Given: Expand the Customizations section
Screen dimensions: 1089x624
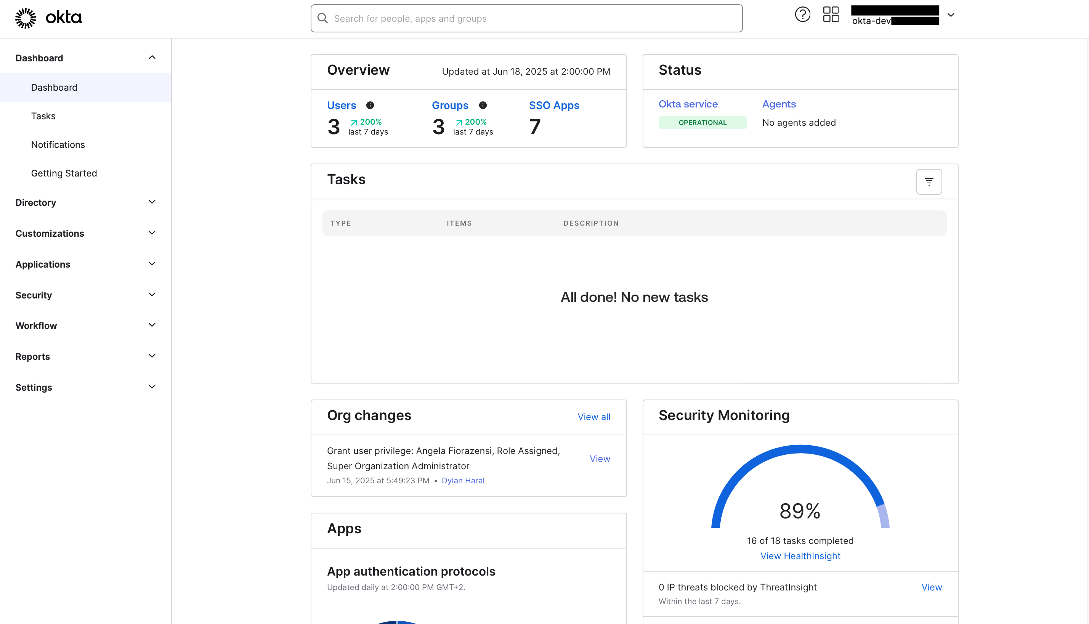Looking at the screenshot, I should (86, 233).
